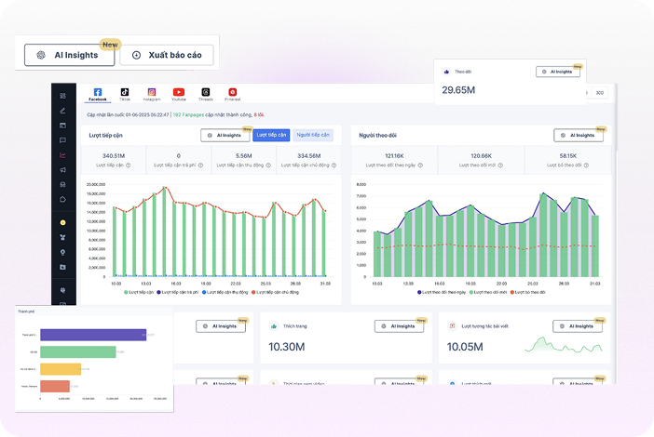This screenshot has width=654, height=437.
Task: Switch to the Pinterest tab
Action: point(233,95)
